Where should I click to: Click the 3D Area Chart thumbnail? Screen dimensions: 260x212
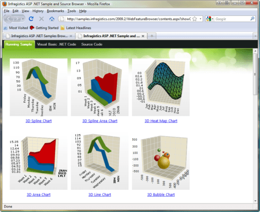click(x=39, y=161)
